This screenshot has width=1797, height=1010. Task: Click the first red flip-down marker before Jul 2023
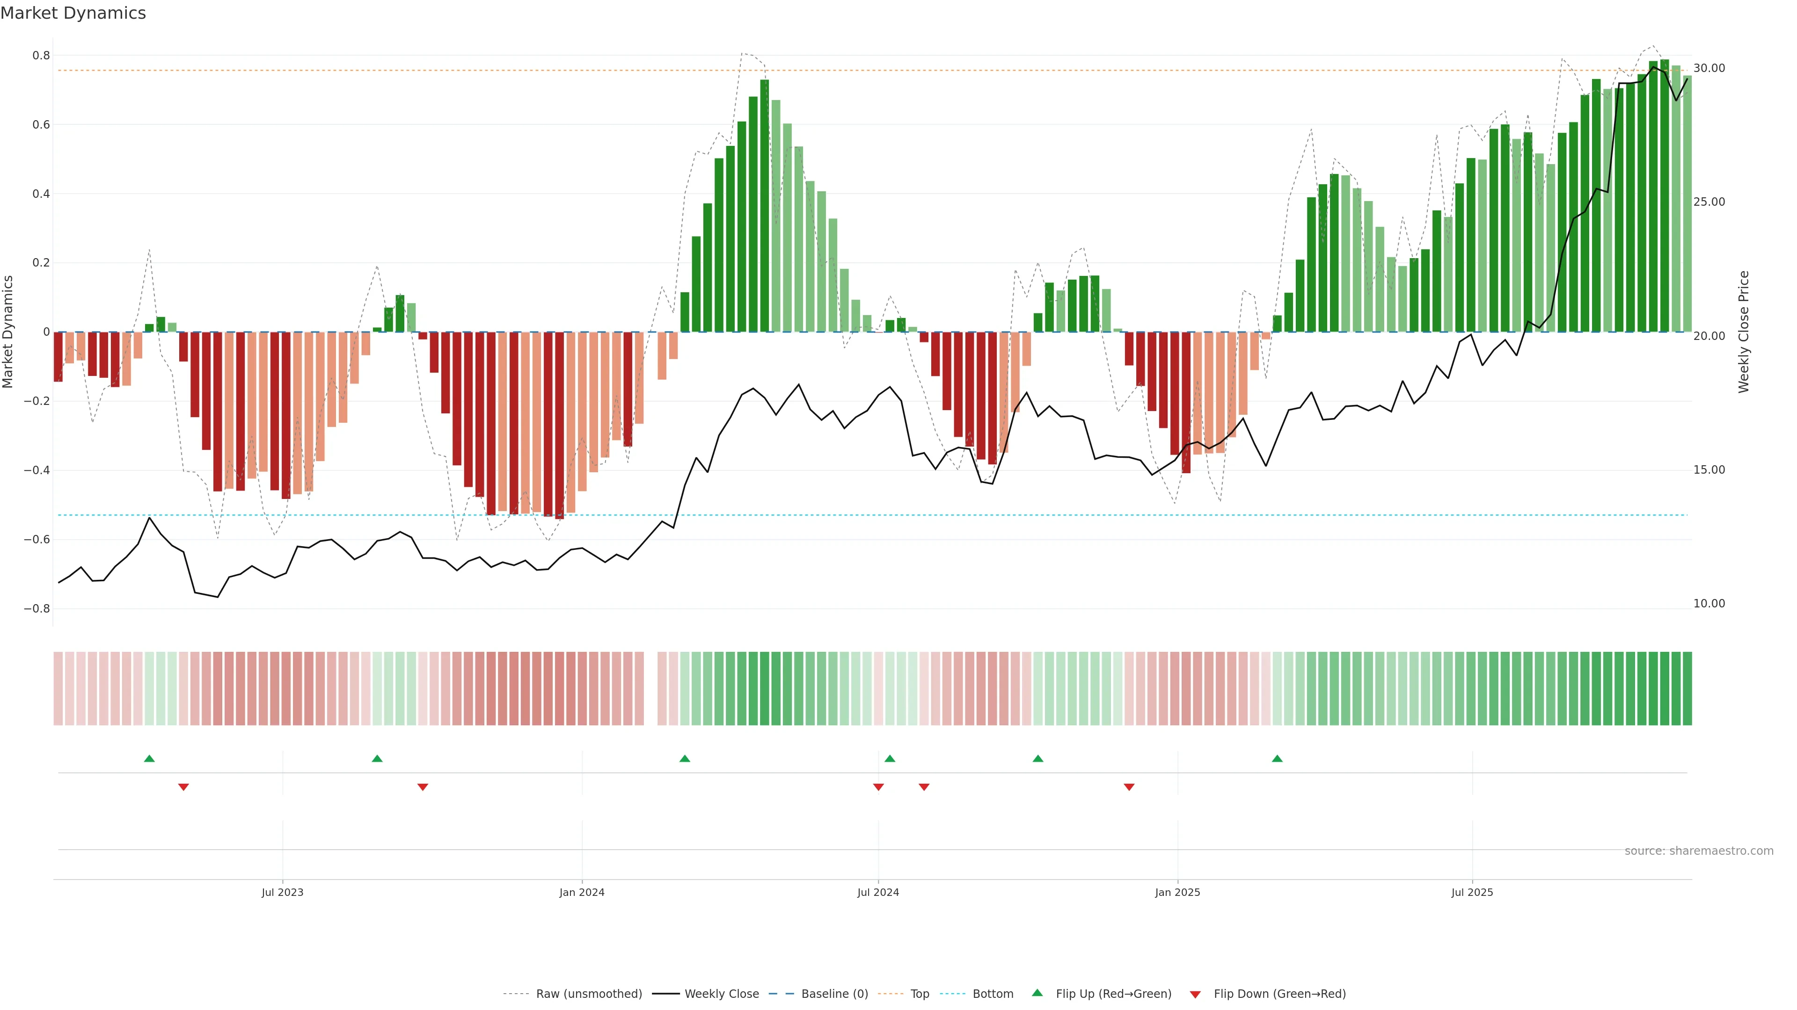183,787
